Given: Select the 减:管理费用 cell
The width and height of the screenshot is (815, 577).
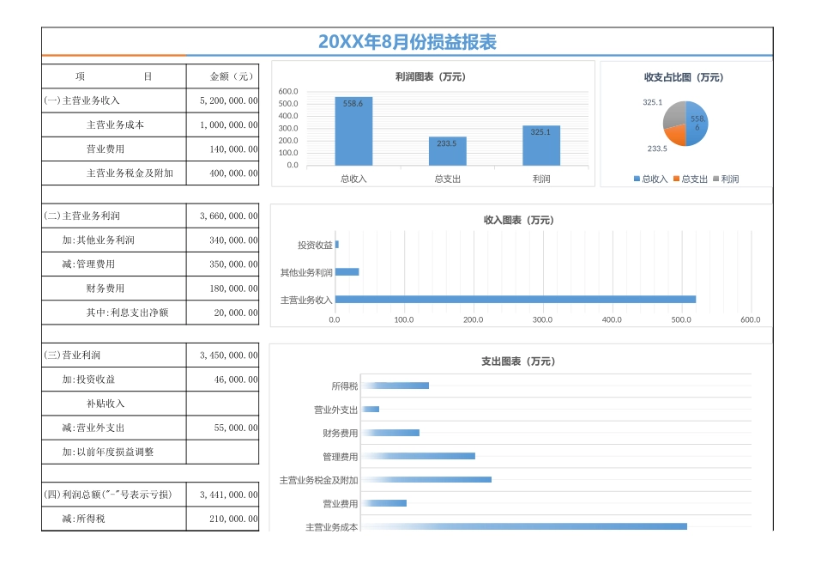Looking at the screenshot, I should pos(114,264).
